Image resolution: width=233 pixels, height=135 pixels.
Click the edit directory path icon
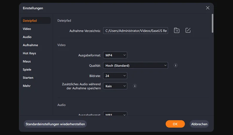[x=188, y=30]
